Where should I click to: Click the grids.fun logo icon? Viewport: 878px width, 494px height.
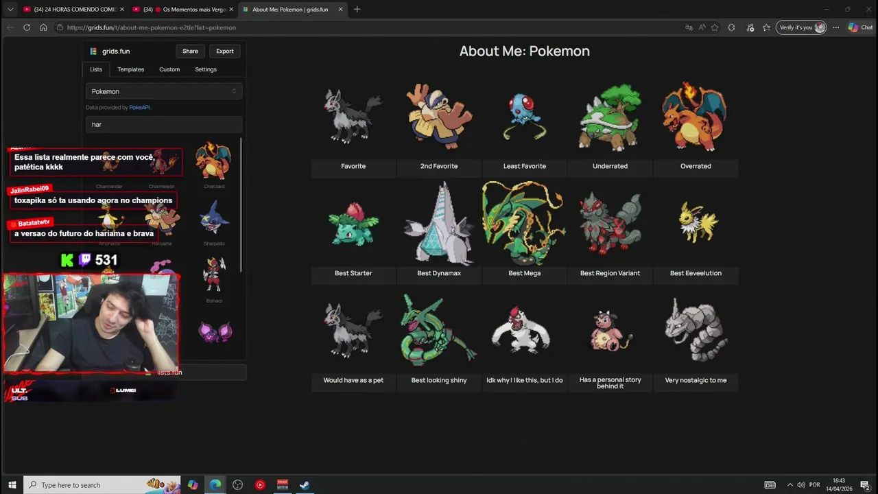pos(93,51)
